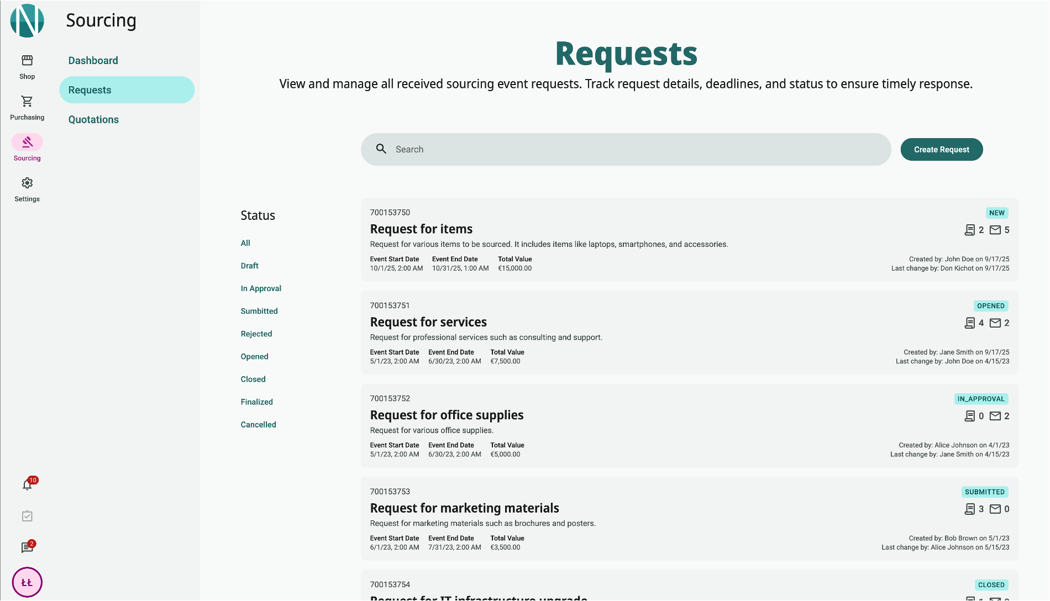This screenshot has height=601, width=1050.
Task: Open notifications bell with 10 badge
Action: pyautogui.click(x=27, y=485)
